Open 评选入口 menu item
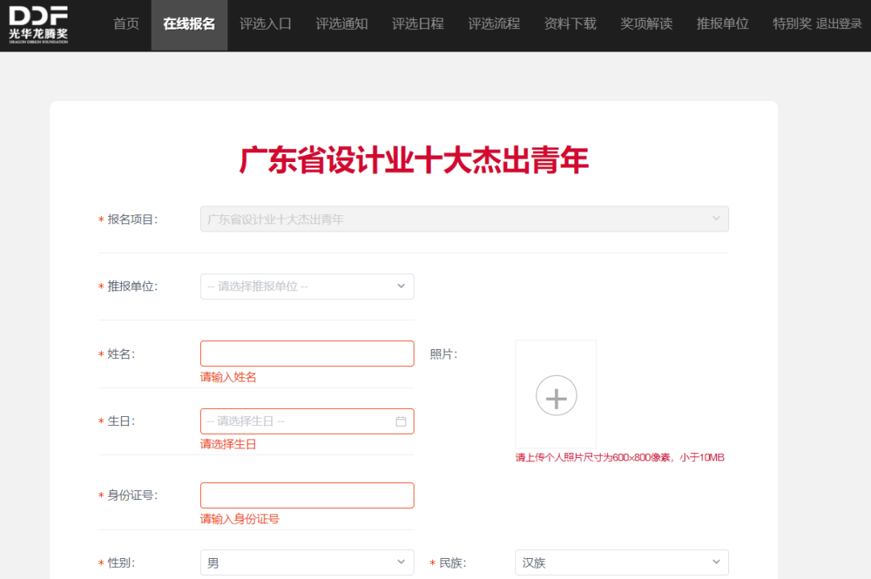This screenshot has width=871, height=579. [x=265, y=24]
